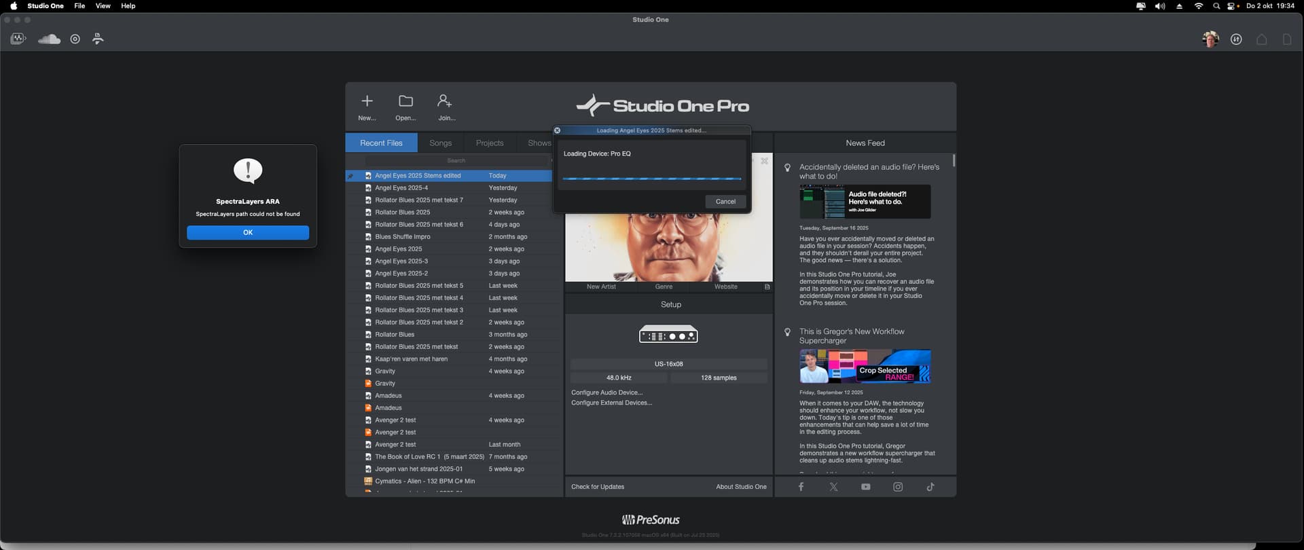This screenshot has height=550, width=1304.
Task: Click the New Artist field
Action: (601, 287)
